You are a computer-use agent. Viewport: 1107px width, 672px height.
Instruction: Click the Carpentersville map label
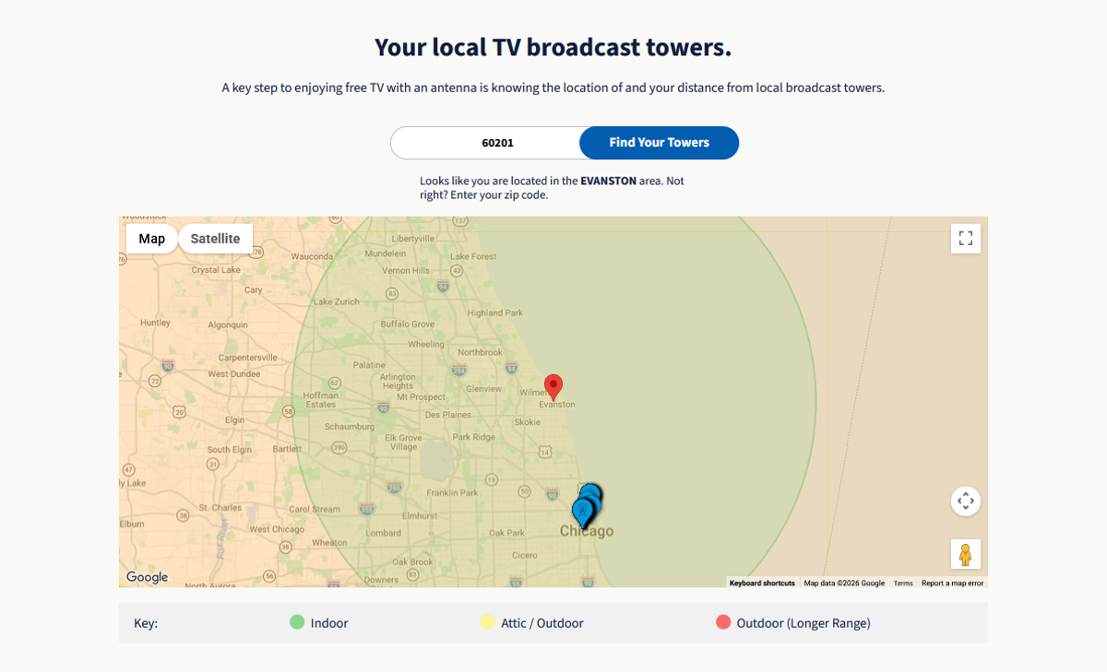(x=248, y=357)
